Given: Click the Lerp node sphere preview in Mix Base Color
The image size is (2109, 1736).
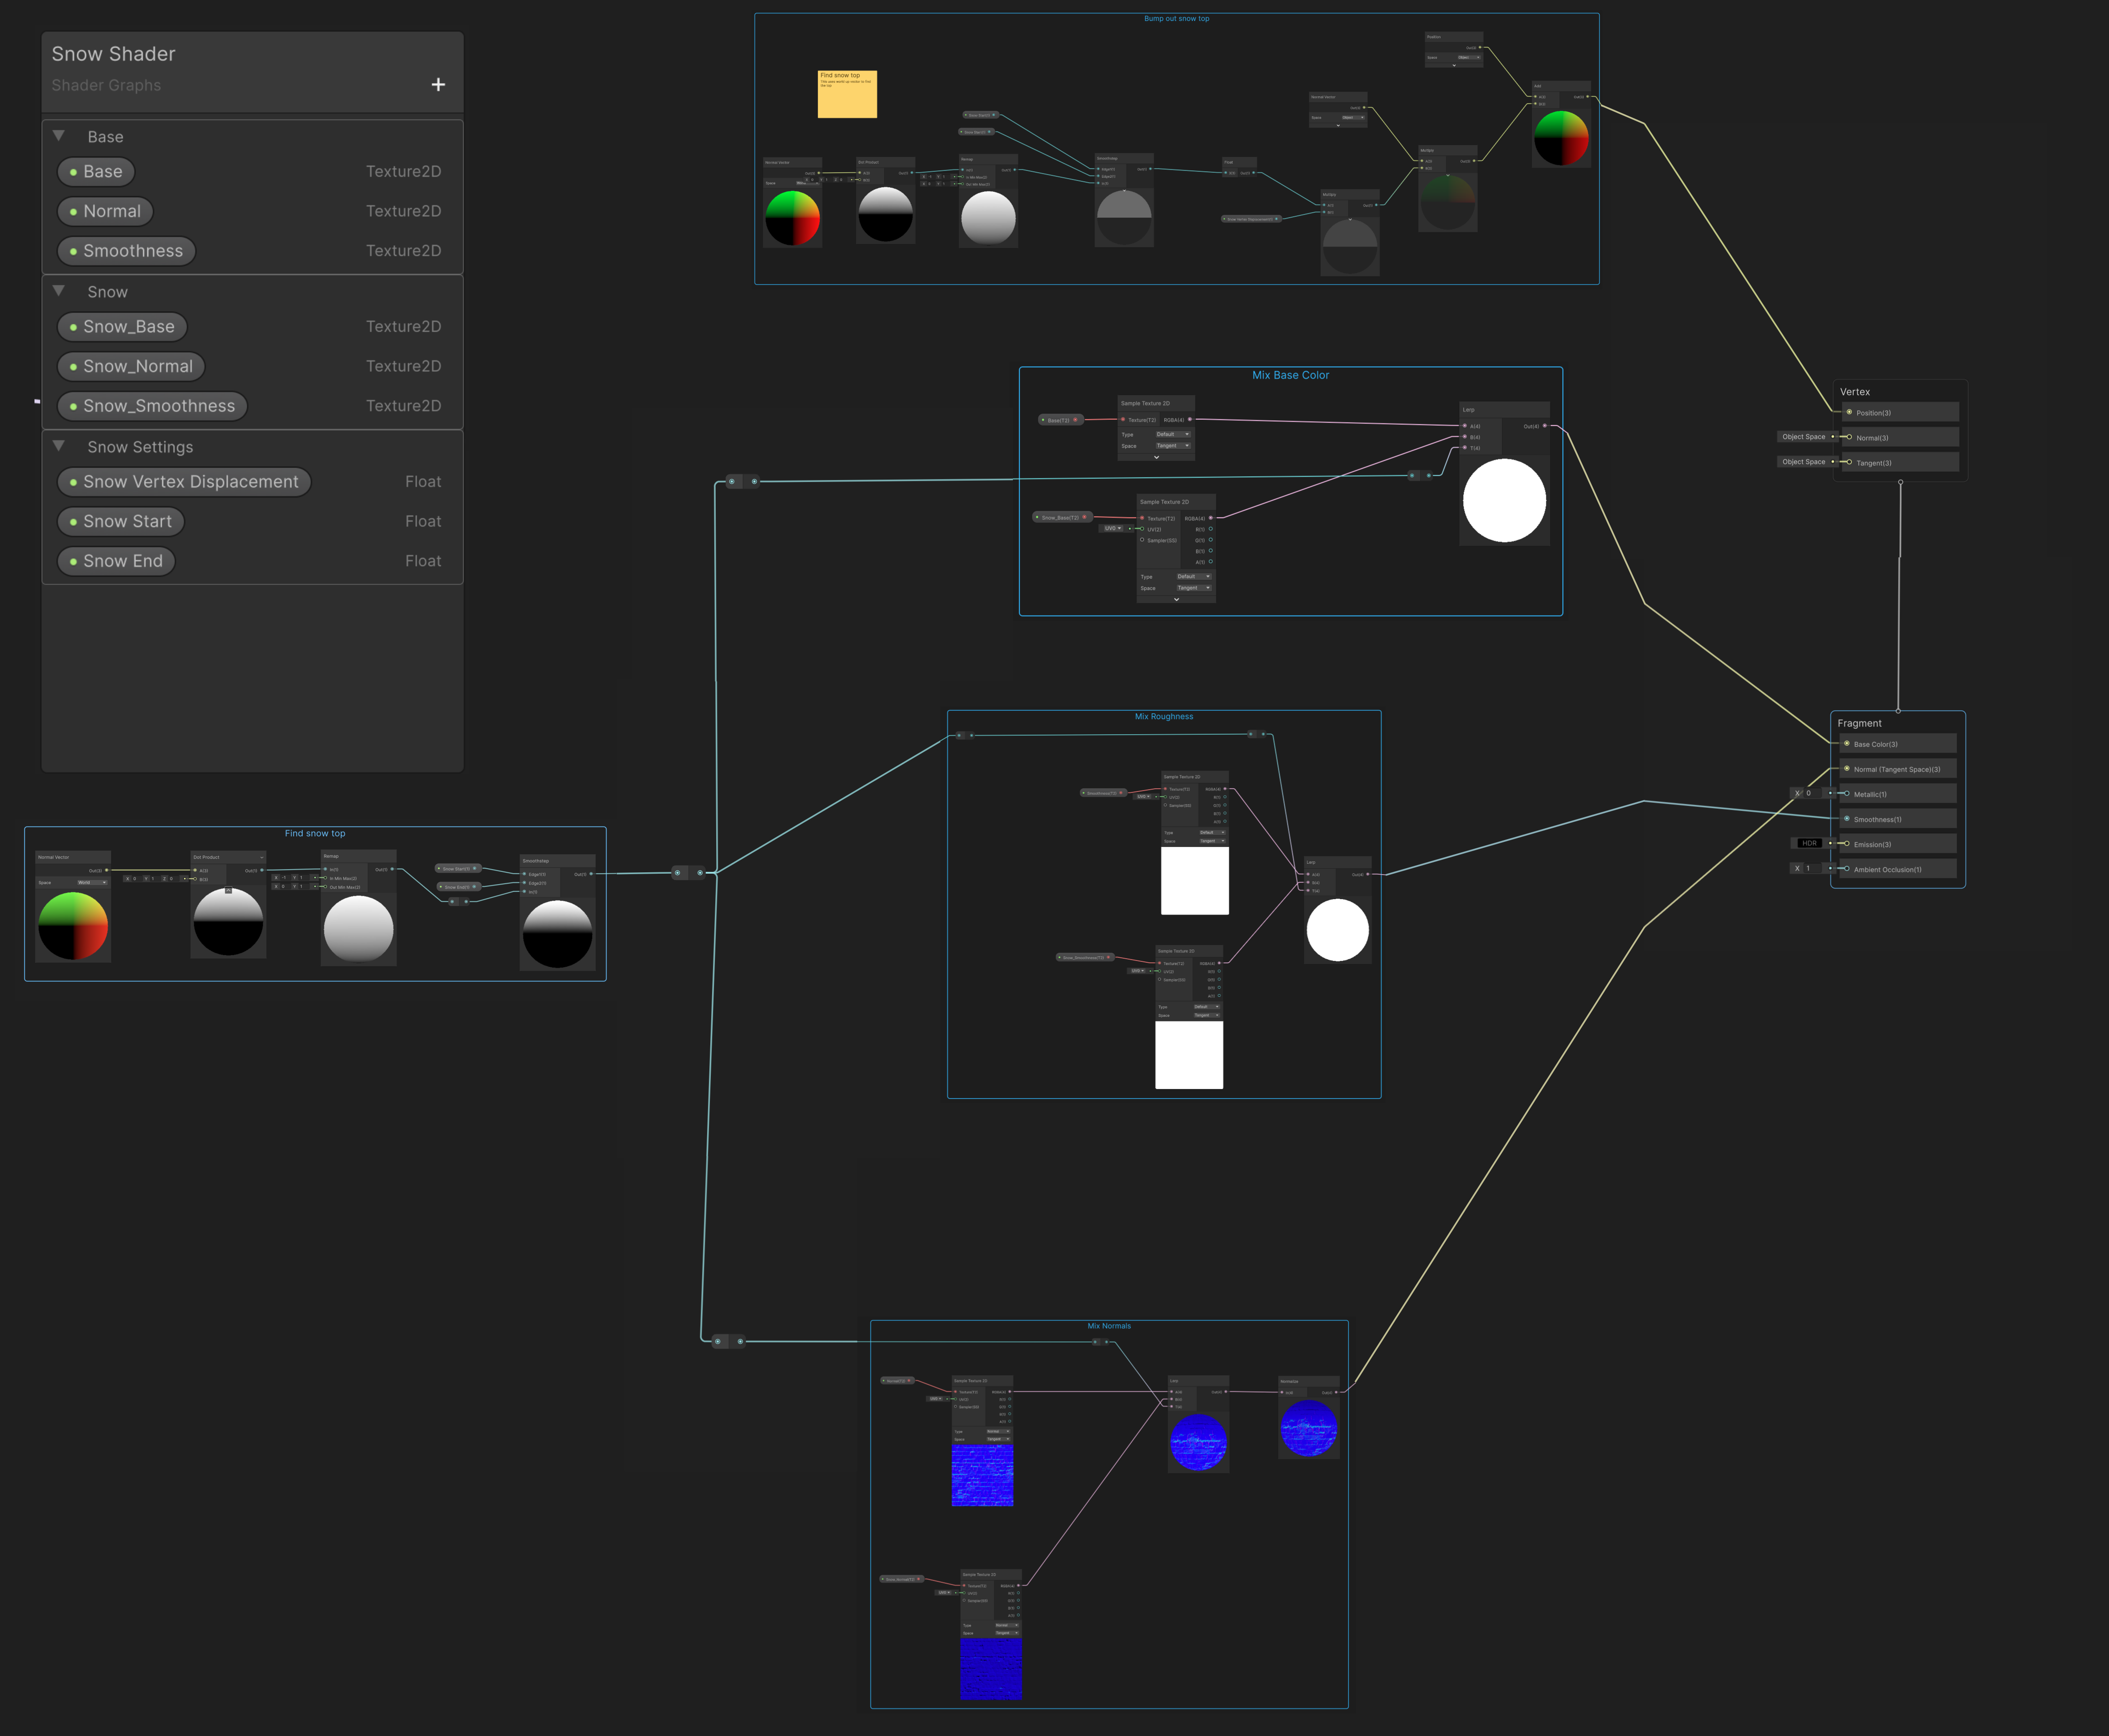Looking at the screenshot, I should click(x=1504, y=500).
